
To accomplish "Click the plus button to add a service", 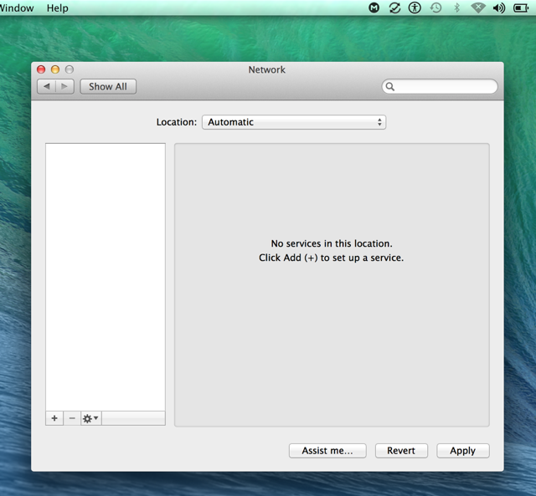I will coord(54,418).
